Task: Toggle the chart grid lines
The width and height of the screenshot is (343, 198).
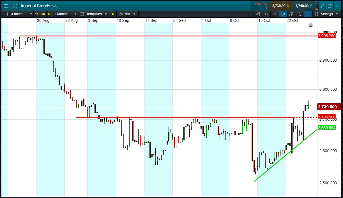Action: (x=275, y=14)
